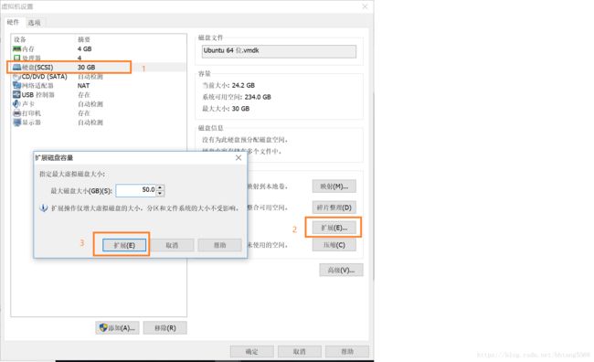Click the max disk size field showing 50.0

point(136,190)
